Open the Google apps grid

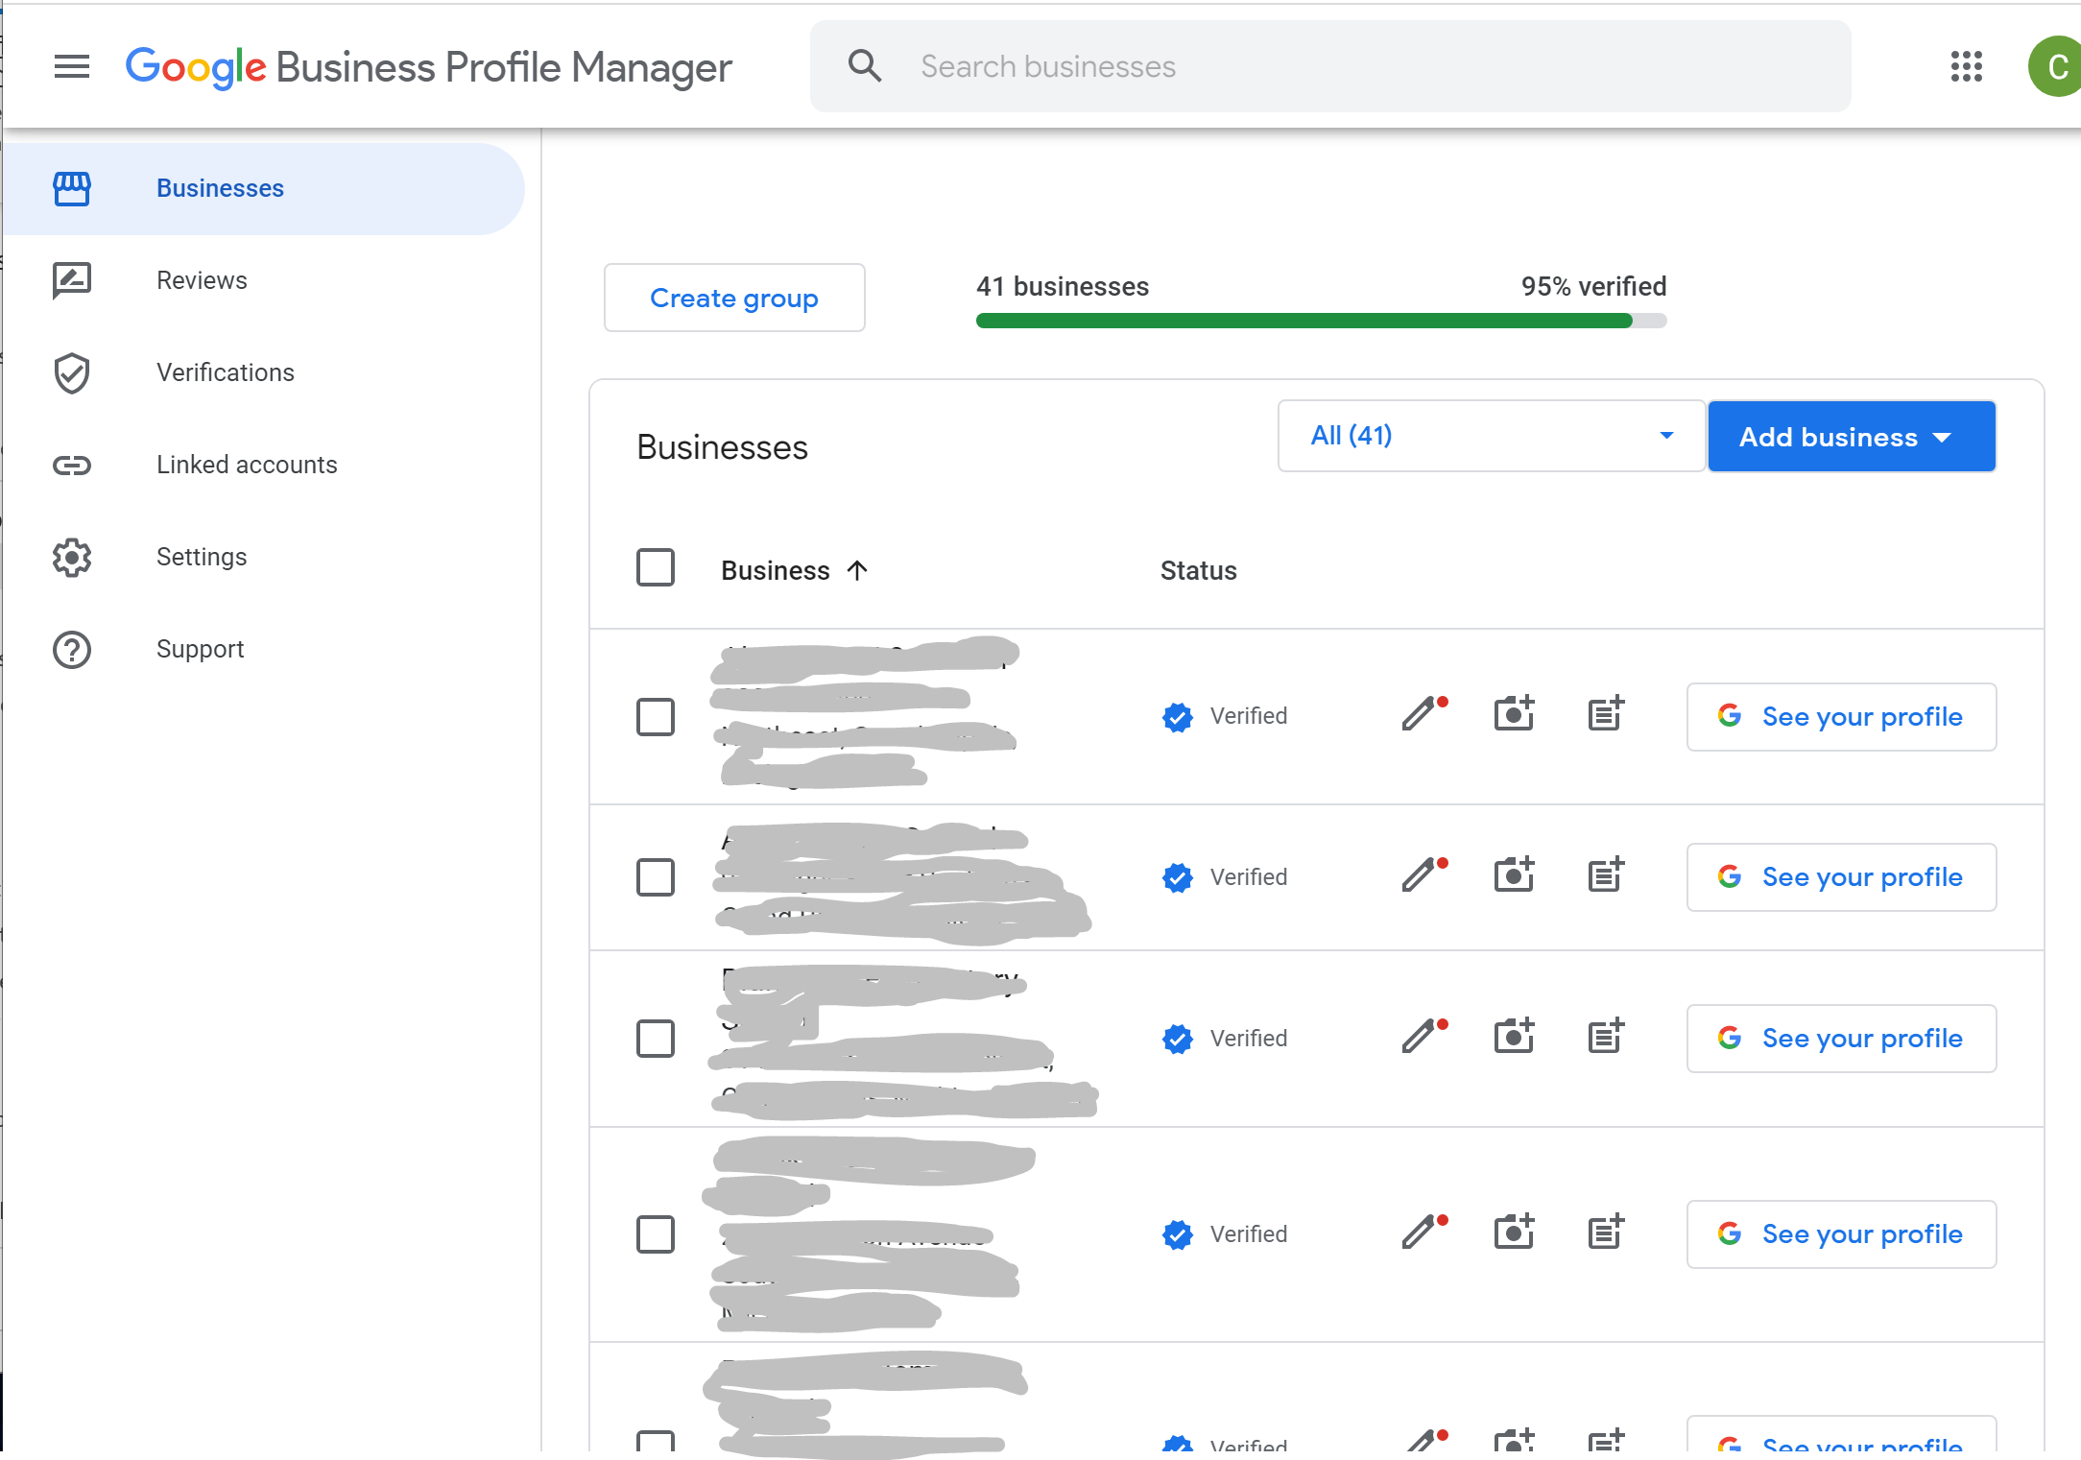(x=1966, y=66)
